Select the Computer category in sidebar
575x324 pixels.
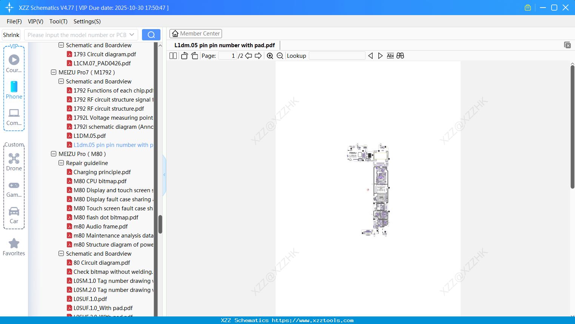pos(14,117)
